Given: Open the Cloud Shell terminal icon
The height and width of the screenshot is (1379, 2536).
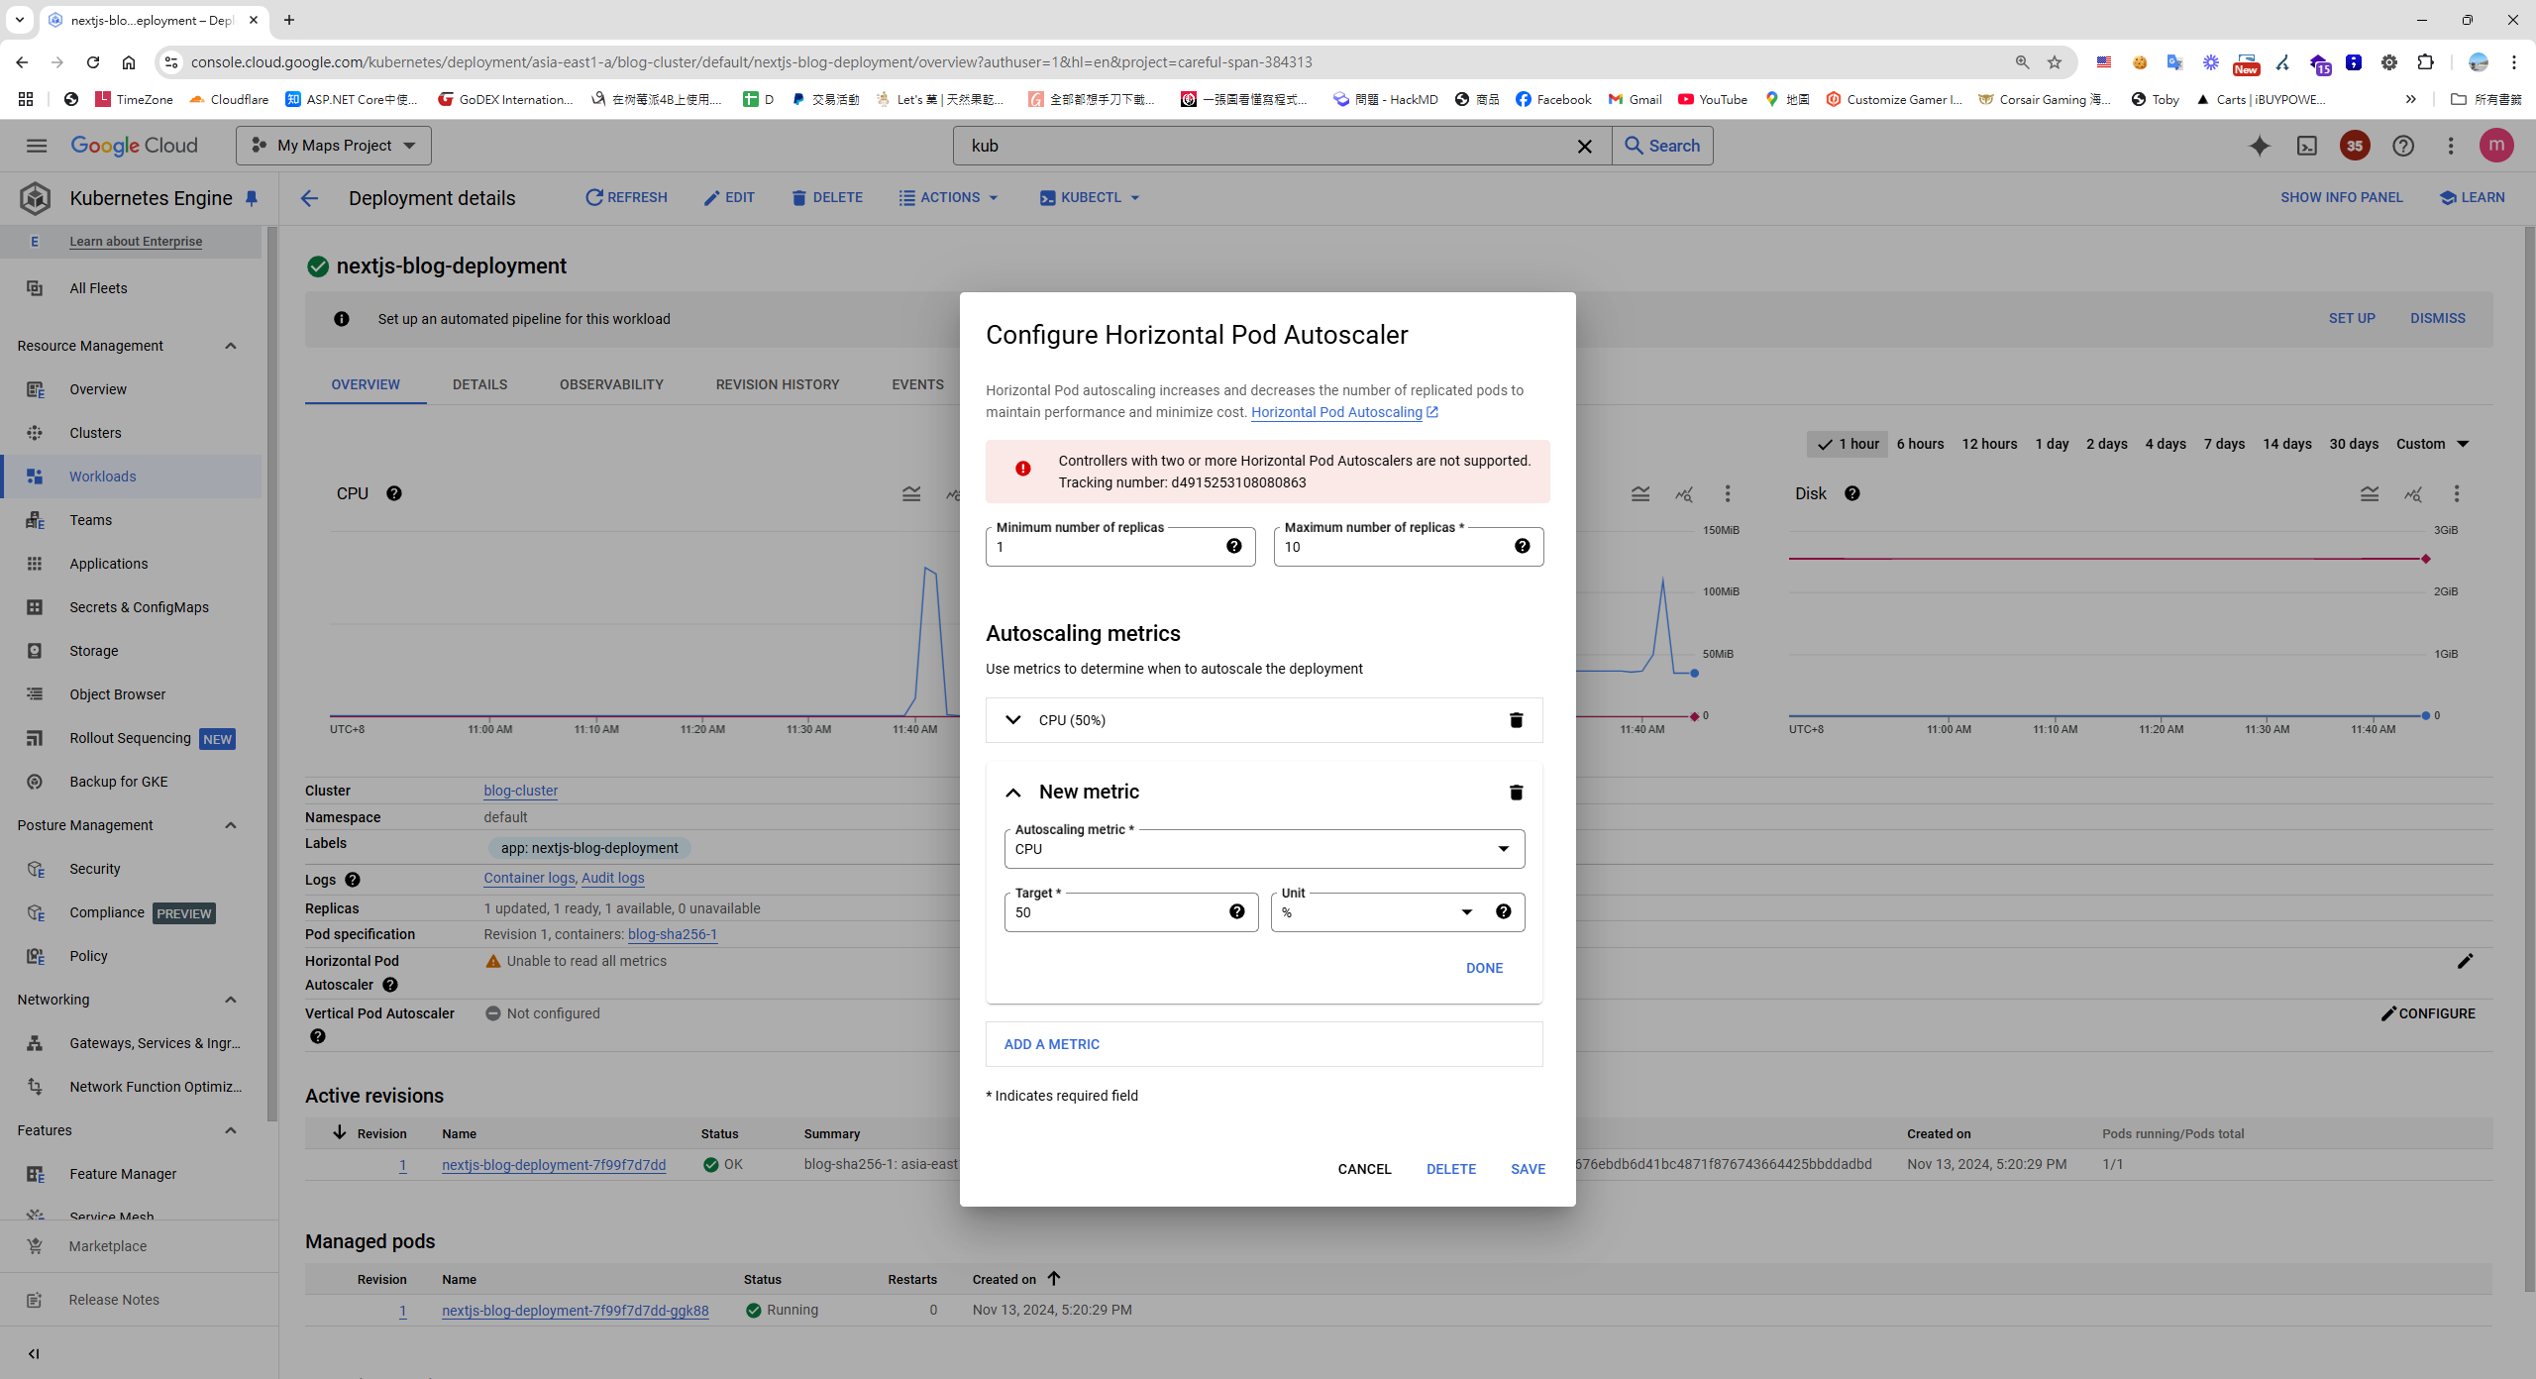Looking at the screenshot, I should pos(2307,146).
